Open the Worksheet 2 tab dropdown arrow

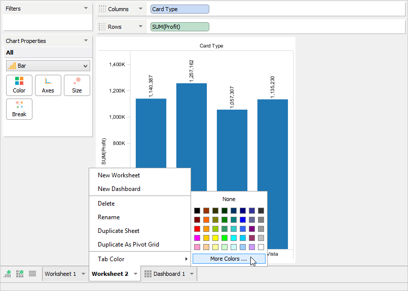click(x=135, y=274)
